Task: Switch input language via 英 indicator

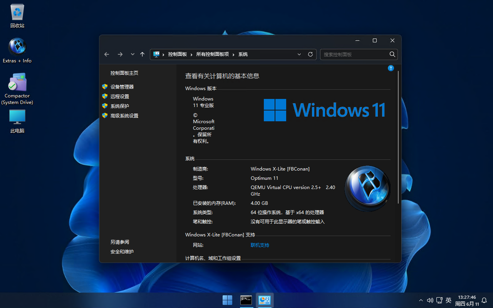Action: [449, 300]
